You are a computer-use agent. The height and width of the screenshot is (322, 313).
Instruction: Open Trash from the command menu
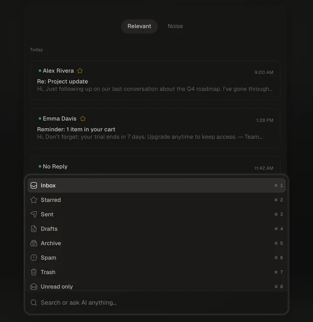tap(156, 272)
